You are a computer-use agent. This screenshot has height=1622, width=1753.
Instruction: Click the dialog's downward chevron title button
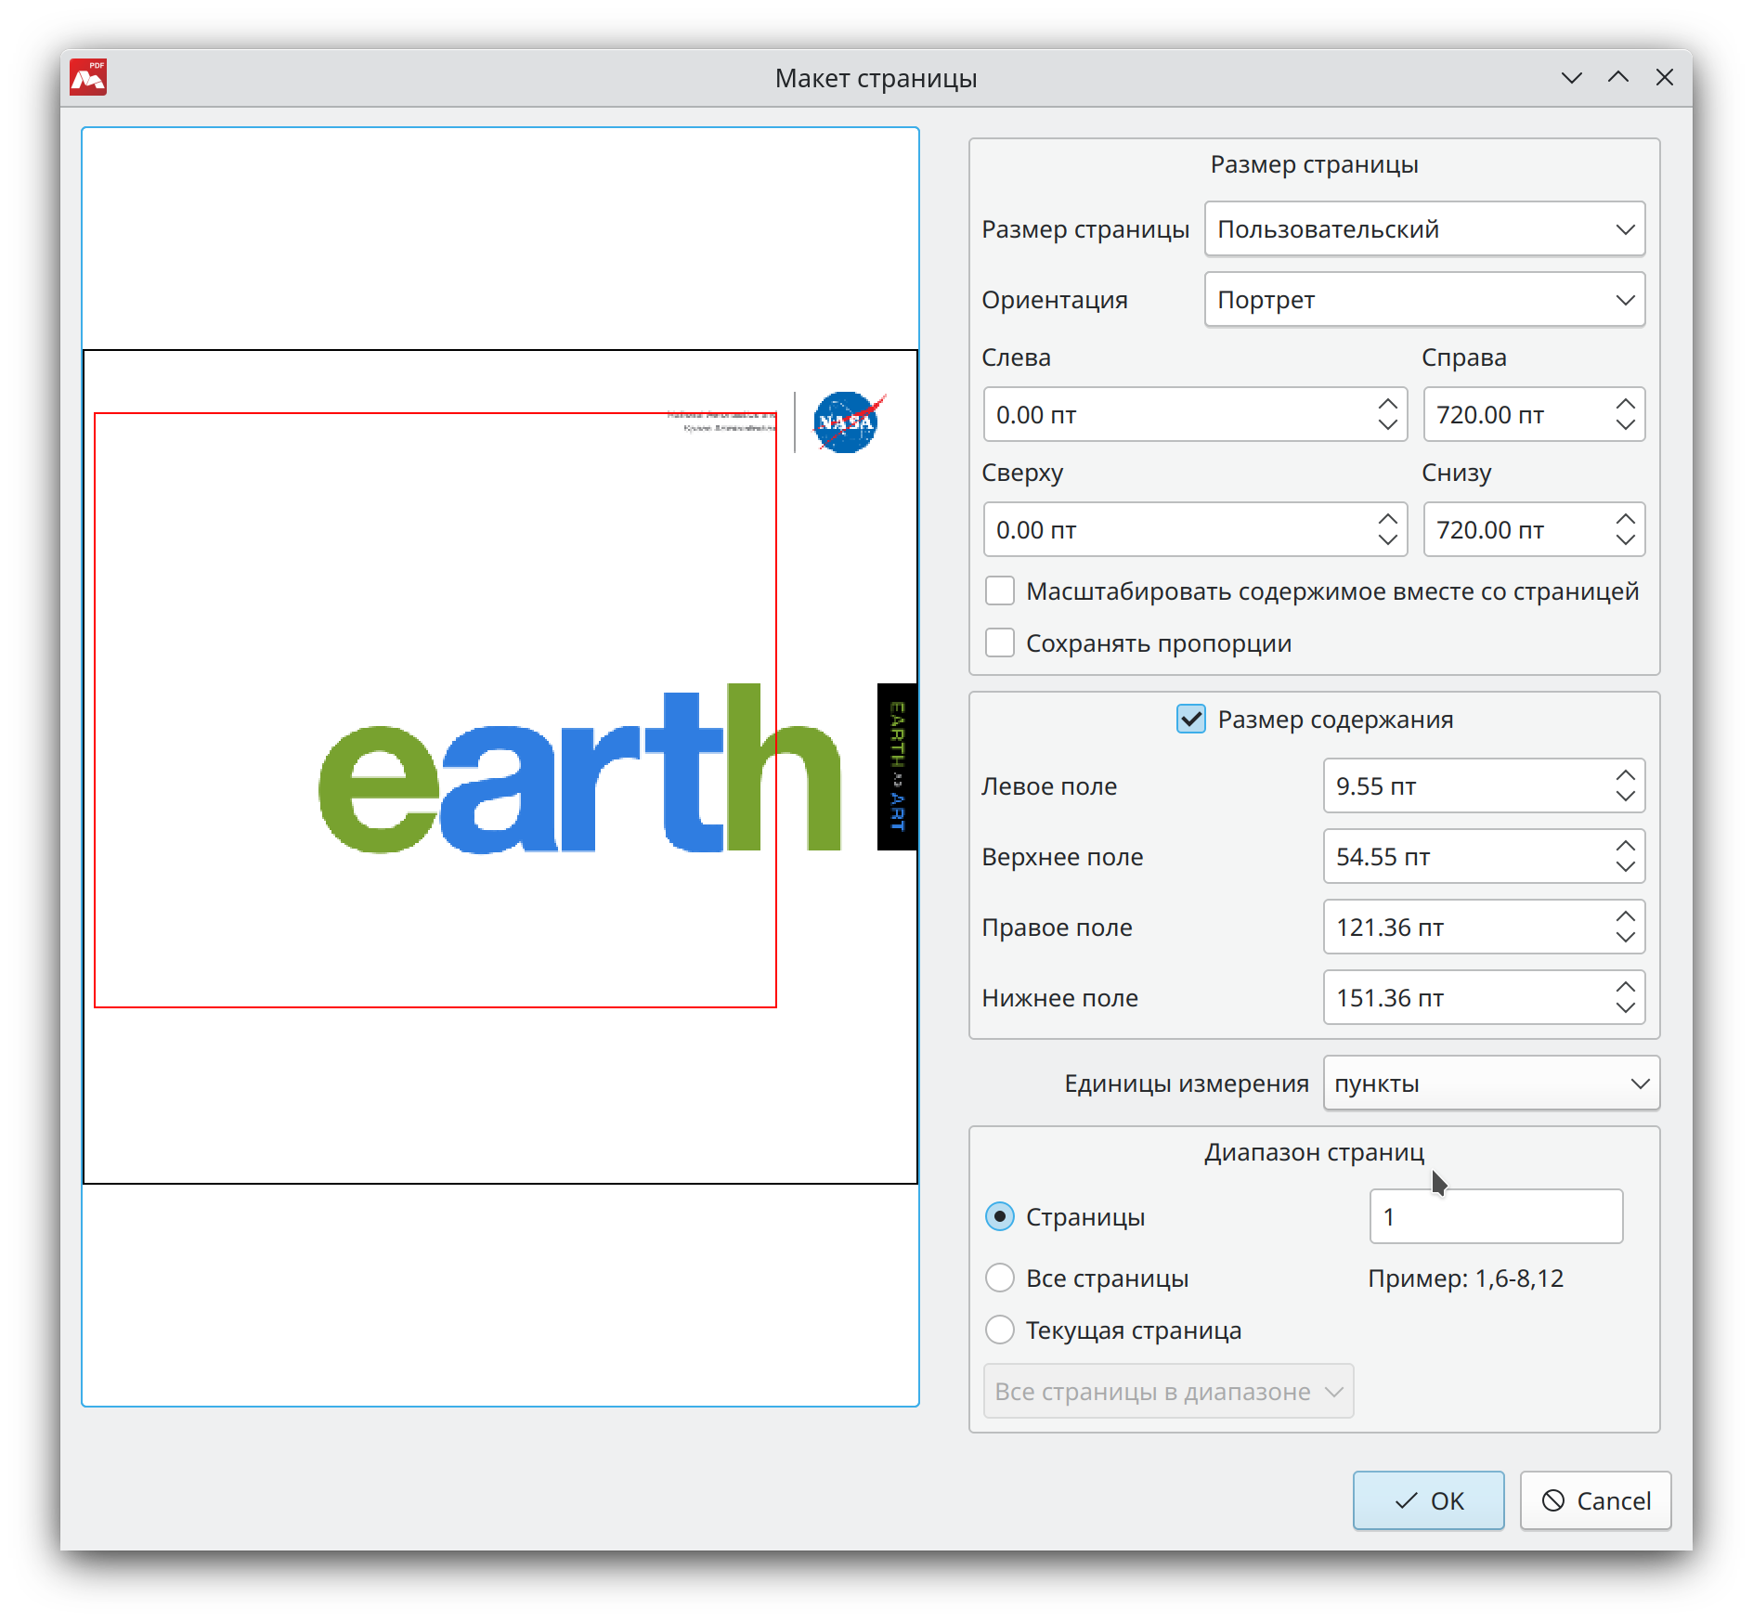(x=1572, y=78)
